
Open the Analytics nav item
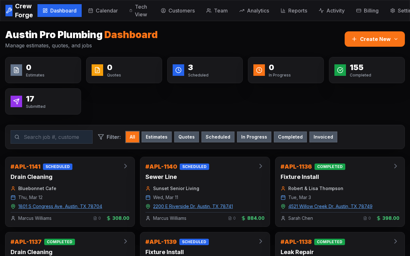[254, 11]
